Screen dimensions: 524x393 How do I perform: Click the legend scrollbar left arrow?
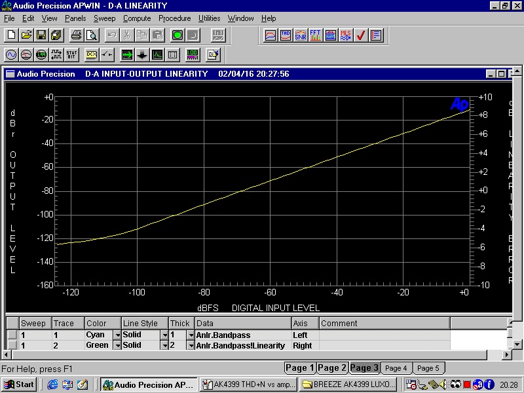point(6,354)
